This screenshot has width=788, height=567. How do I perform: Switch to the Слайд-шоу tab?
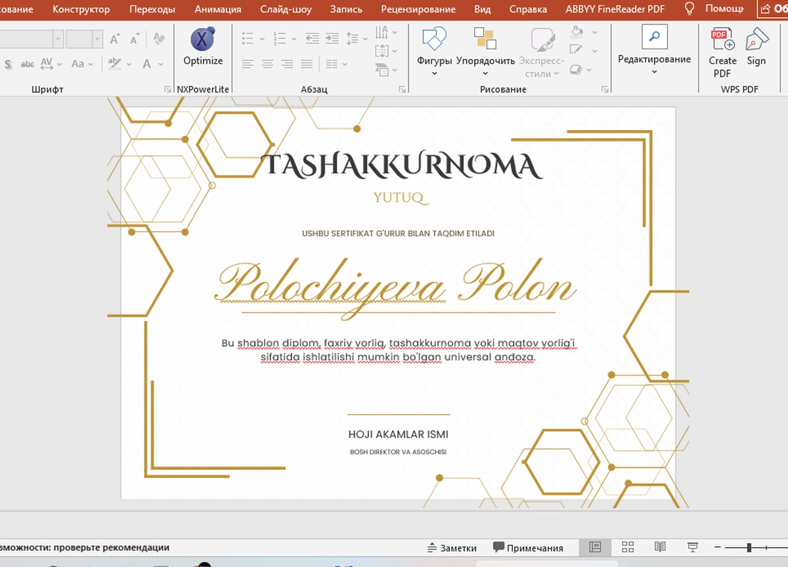(286, 9)
